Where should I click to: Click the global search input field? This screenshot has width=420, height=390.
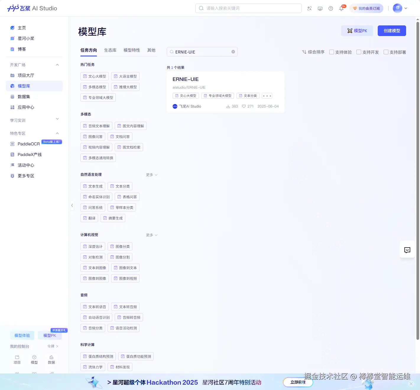pyautogui.click(x=249, y=8)
